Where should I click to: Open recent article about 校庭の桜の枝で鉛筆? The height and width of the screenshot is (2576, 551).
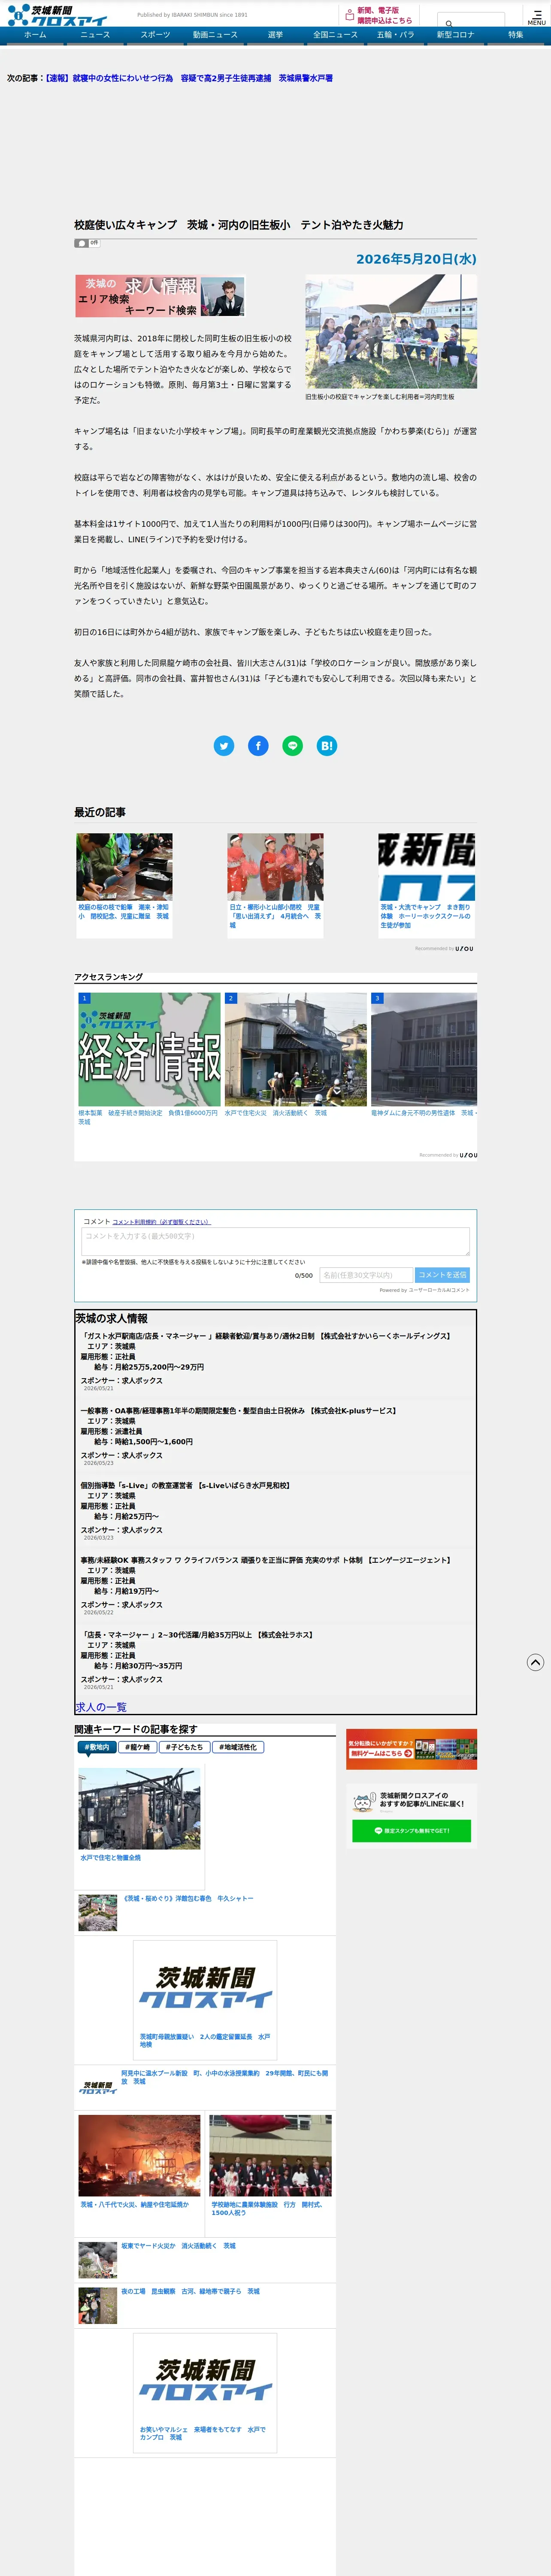click(124, 885)
